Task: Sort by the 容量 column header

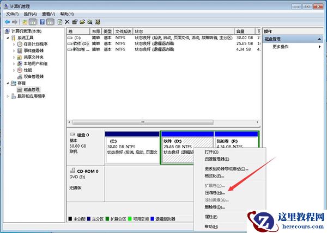Action: (x=245, y=32)
